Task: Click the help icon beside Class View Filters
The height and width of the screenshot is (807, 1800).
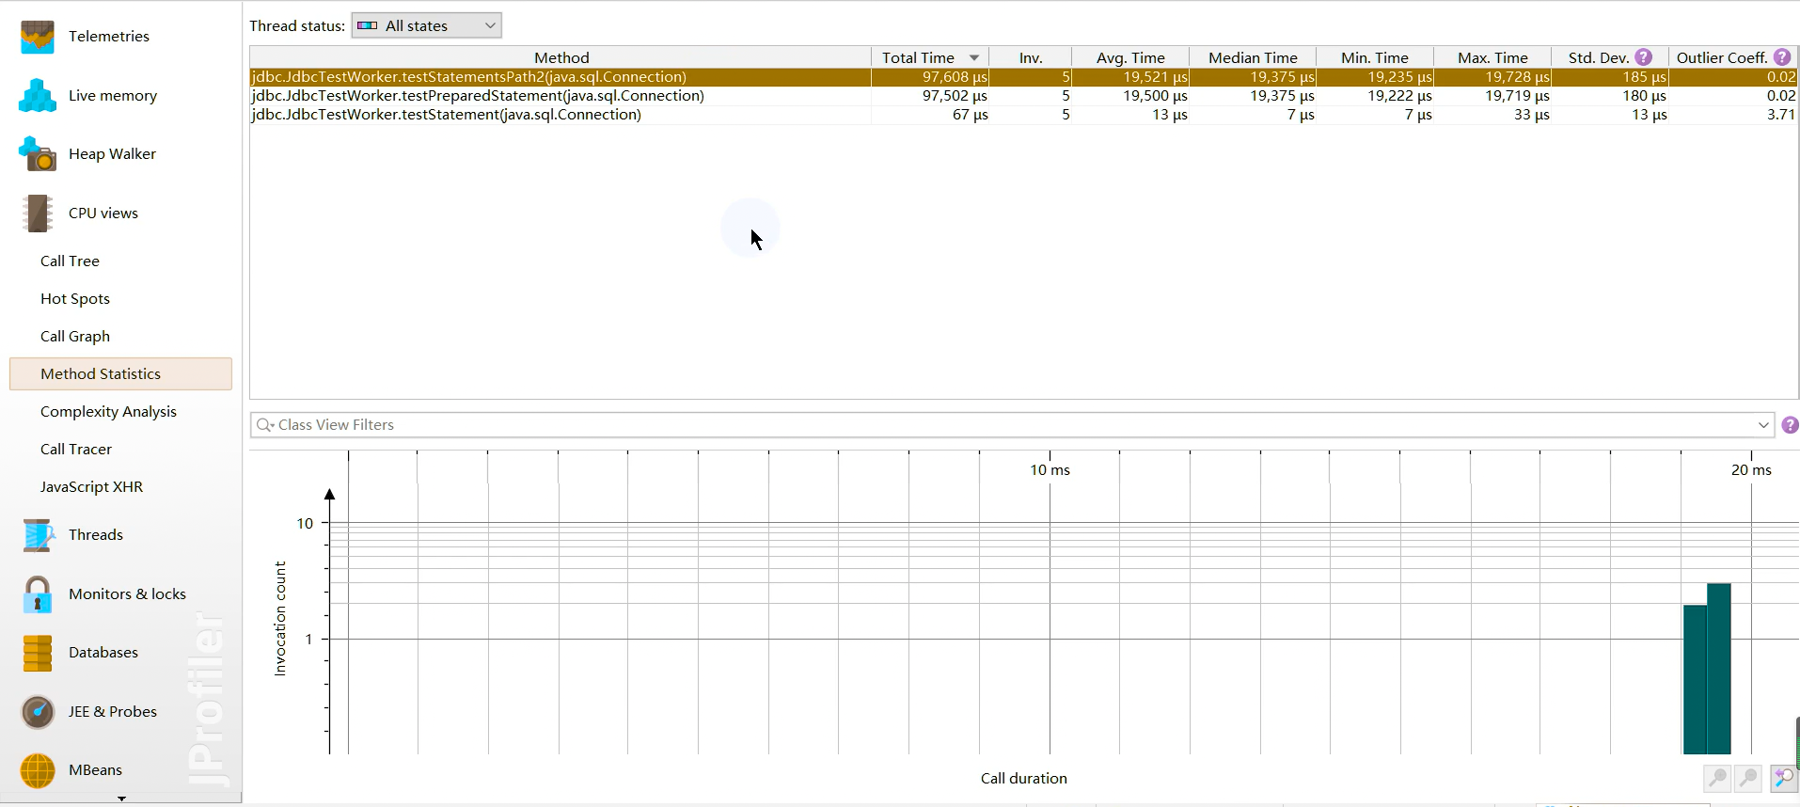Action: click(x=1790, y=425)
